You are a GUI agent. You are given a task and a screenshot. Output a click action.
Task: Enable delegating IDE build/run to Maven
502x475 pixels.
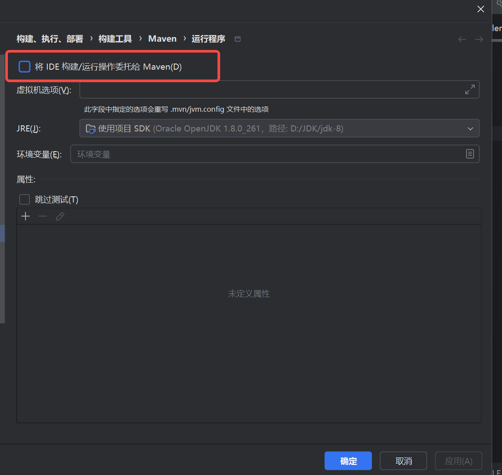coord(24,66)
